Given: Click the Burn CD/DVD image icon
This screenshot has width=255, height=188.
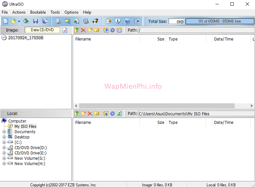Looking at the screenshot, I should click(95, 21).
